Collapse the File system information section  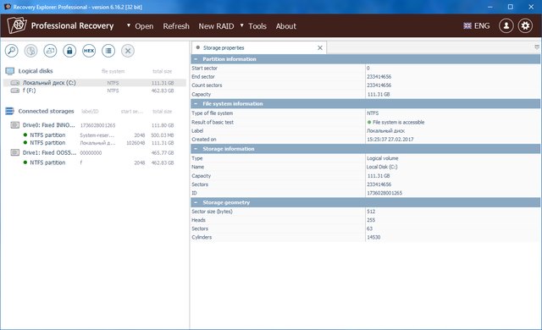[196, 104]
